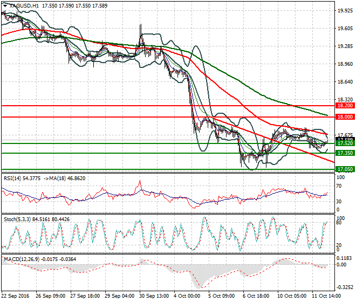Image resolution: width=356 pixels, height=302 pixels.
Task: Click the 17.675 price scale value
Action: (x=345, y=135)
